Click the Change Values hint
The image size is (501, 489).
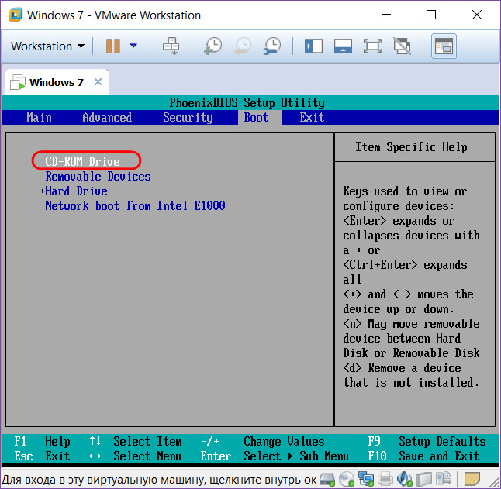(x=263, y=441)
